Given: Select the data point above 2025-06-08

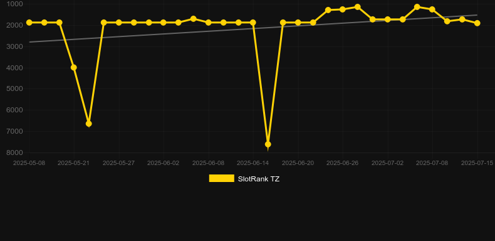Looking at the screenshot, I should click(209, 23).
